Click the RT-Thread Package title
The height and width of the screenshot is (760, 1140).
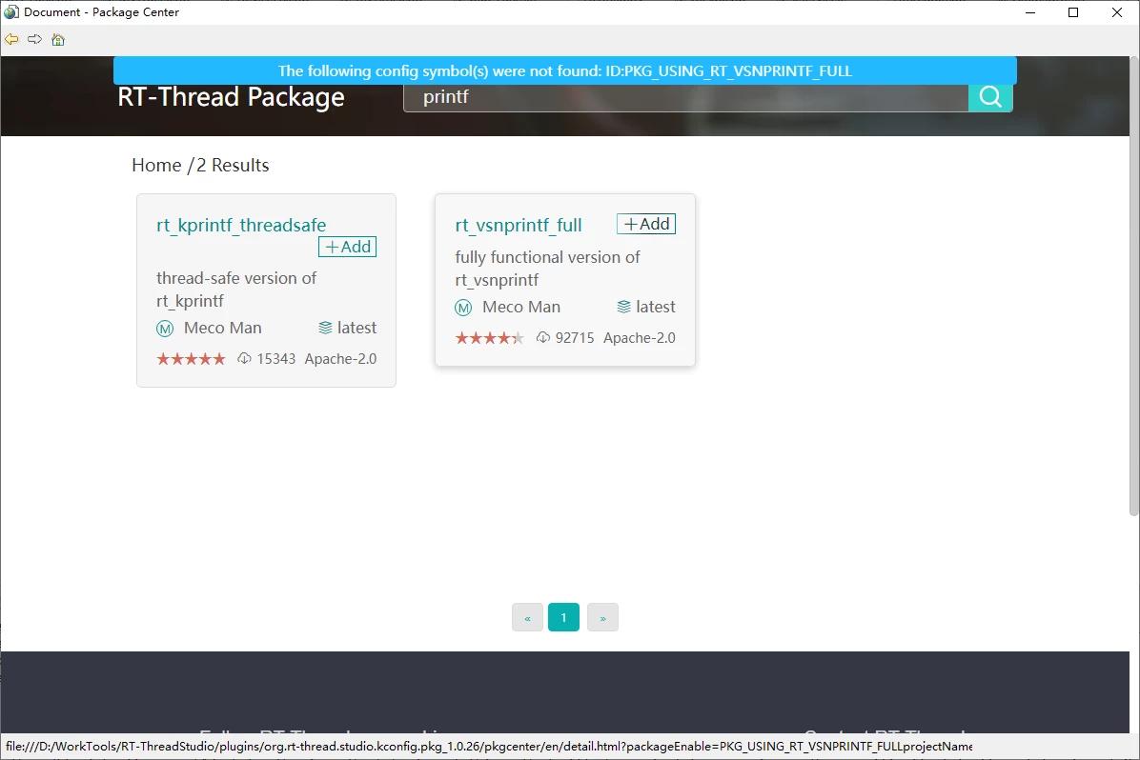point(232,96)
